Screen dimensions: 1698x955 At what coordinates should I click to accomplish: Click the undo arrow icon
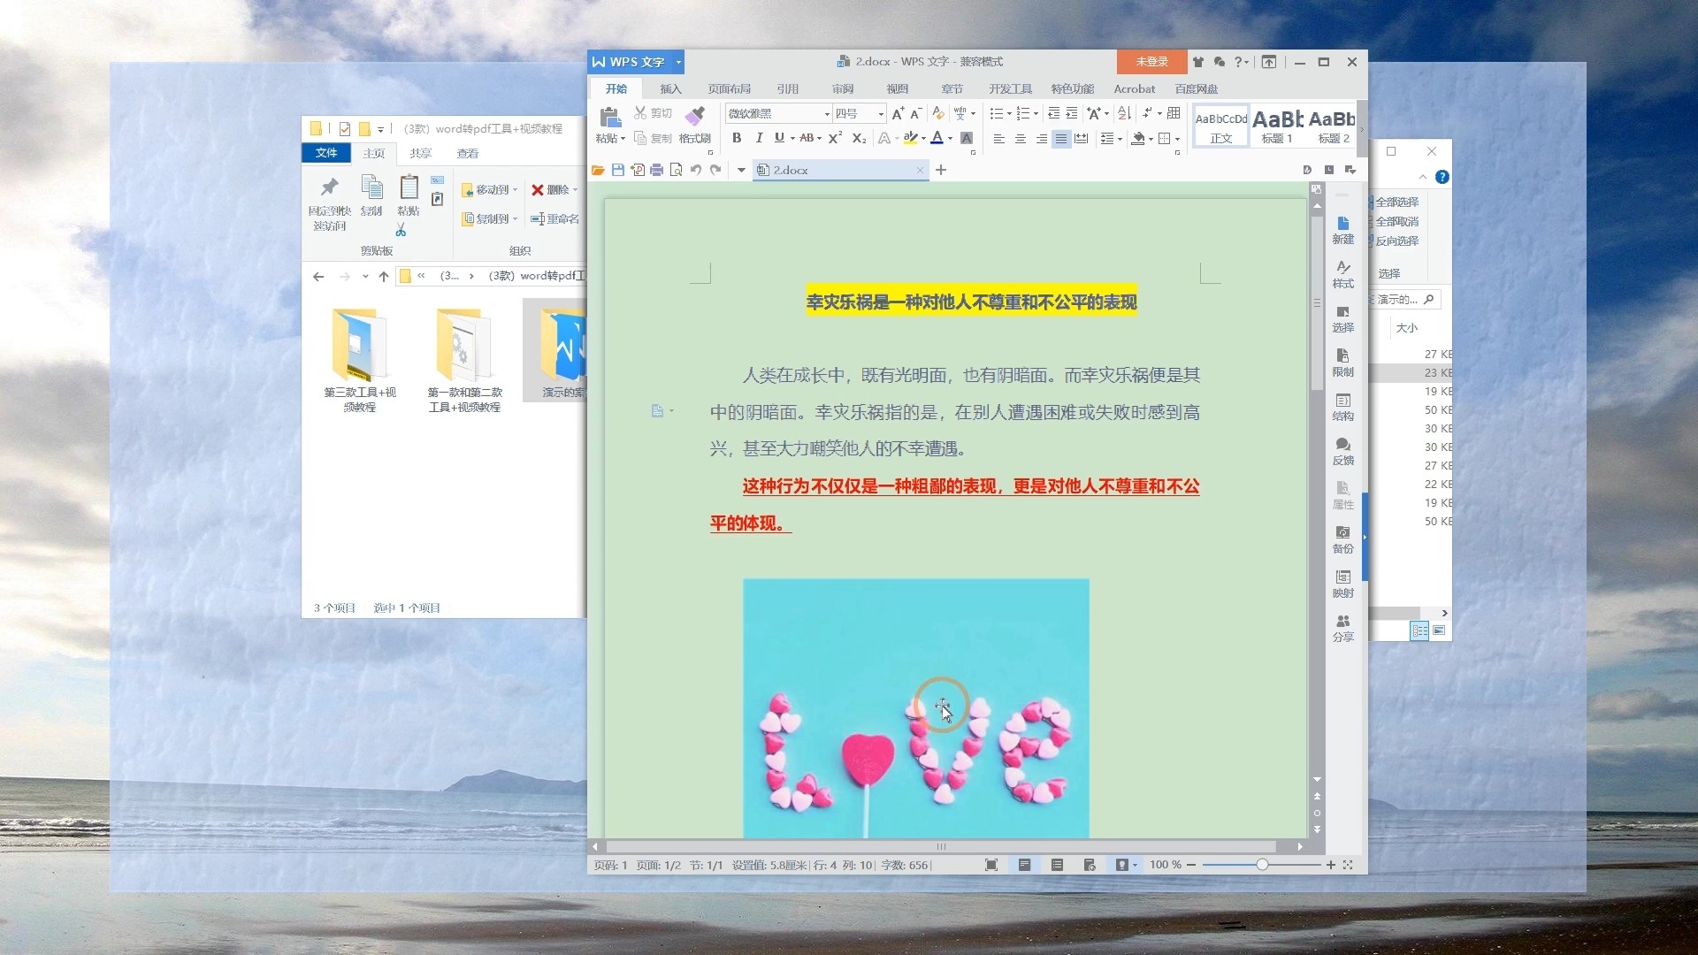point(696,170)
